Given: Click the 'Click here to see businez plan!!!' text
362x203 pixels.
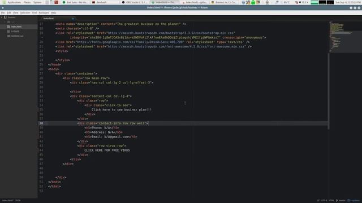Looking at the screenshot, I should (x=122, y=110).
